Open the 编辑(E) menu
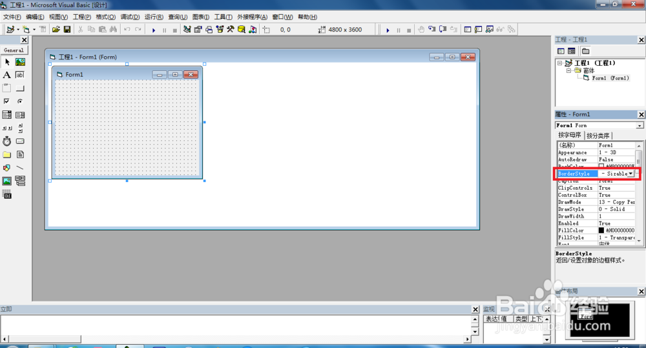 pos(35,17)
